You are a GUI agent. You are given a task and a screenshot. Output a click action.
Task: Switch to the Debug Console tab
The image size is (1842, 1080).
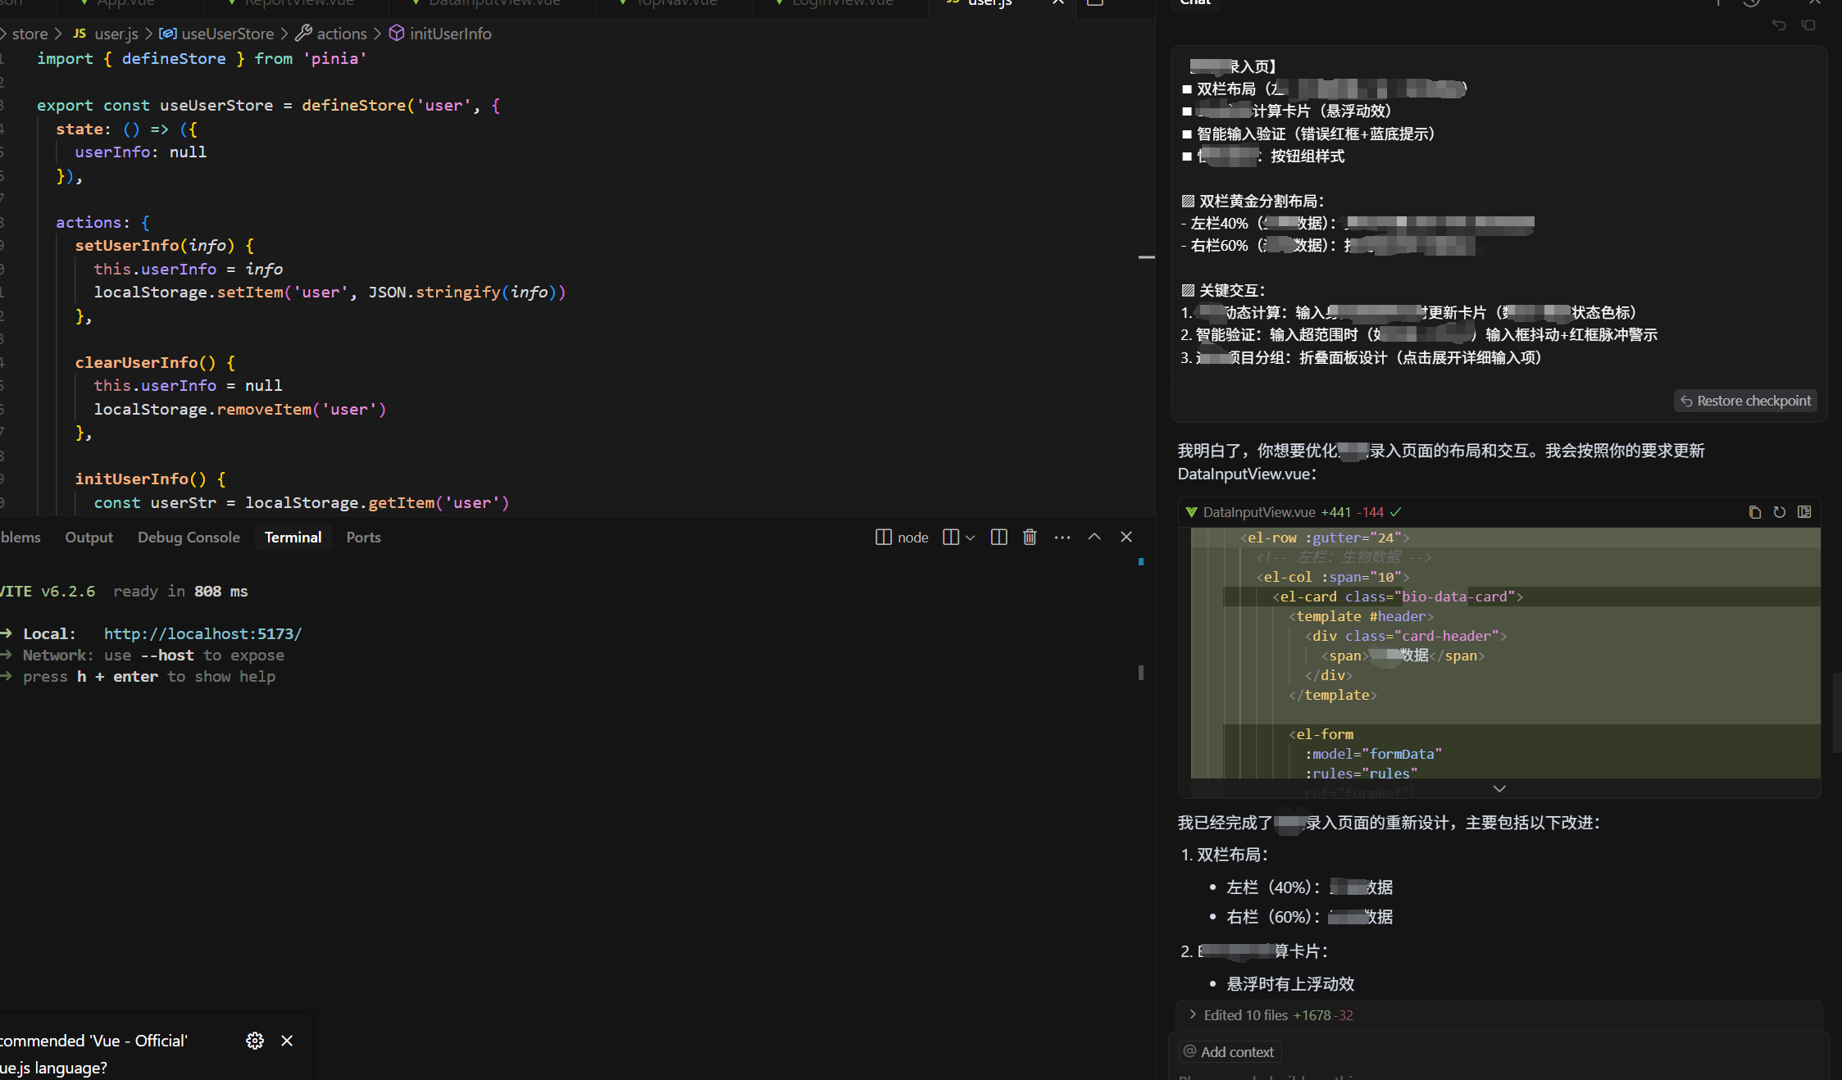(189, 538)
